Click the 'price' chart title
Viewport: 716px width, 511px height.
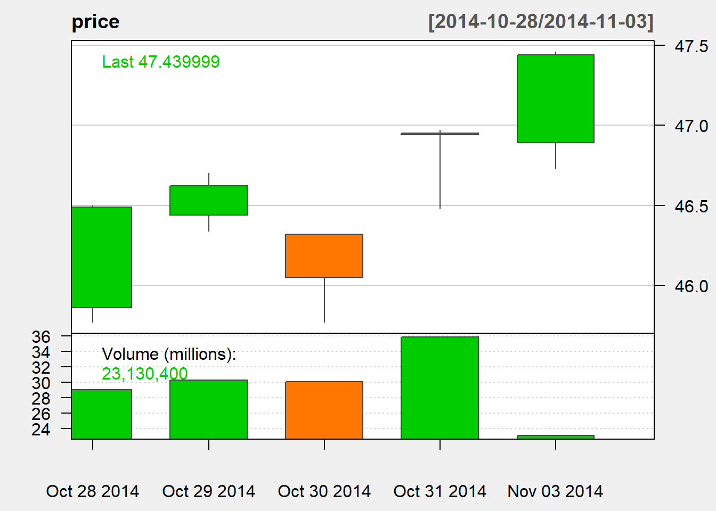(95, 22)
